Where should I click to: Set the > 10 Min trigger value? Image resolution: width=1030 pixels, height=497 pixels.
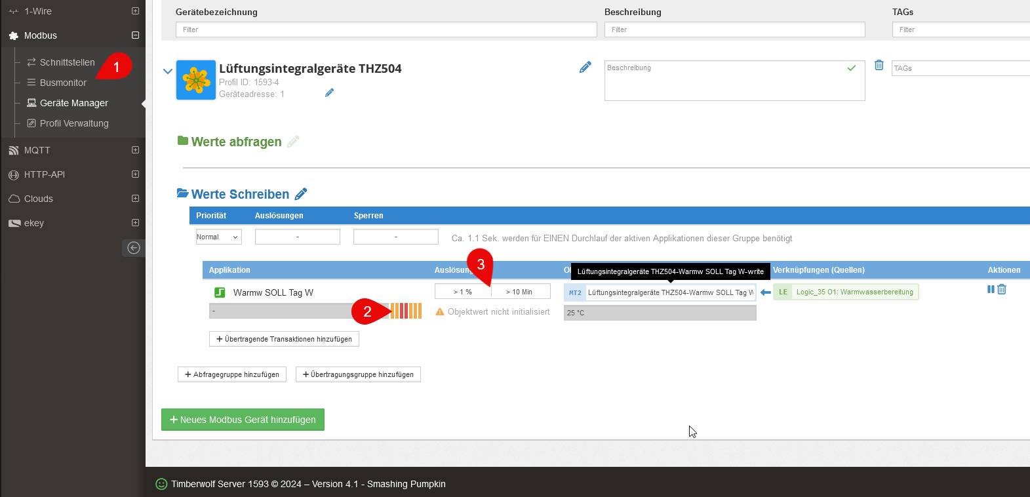click(521, 292)
